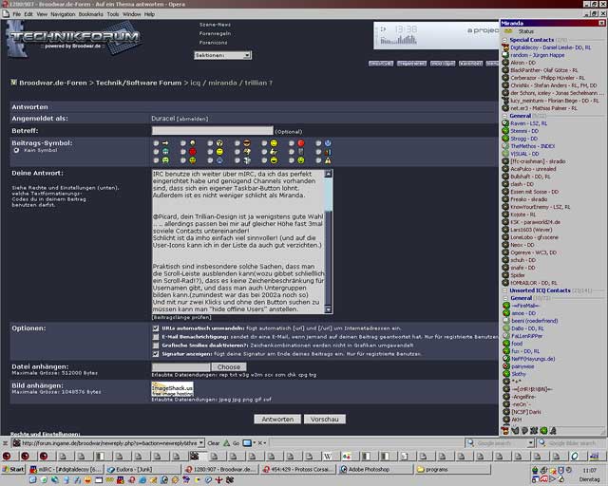608x486 pixels.
Task: Open the Help menu
Action: (x=149, y=14)
